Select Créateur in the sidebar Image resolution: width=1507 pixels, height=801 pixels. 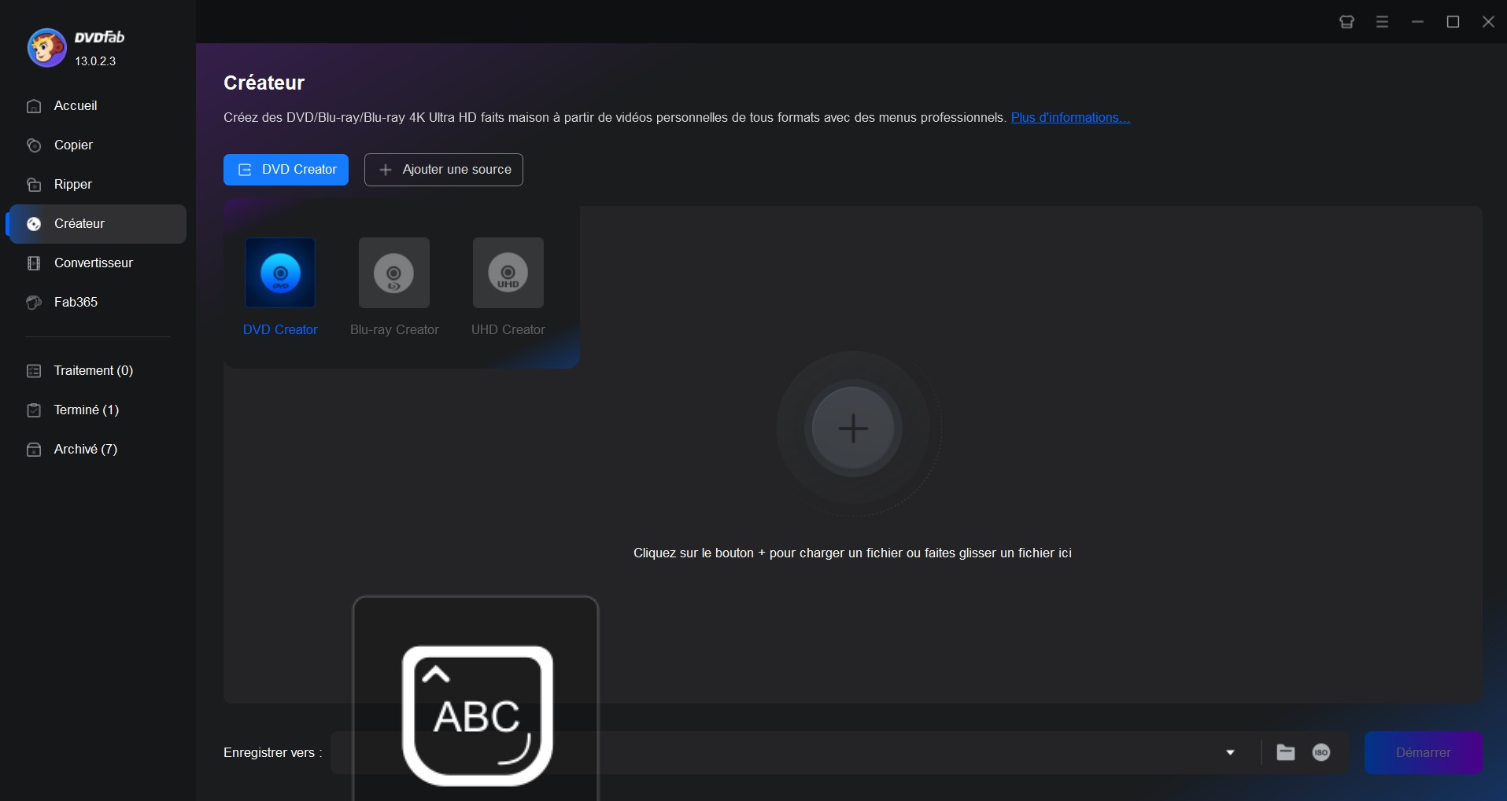[97, 224]
